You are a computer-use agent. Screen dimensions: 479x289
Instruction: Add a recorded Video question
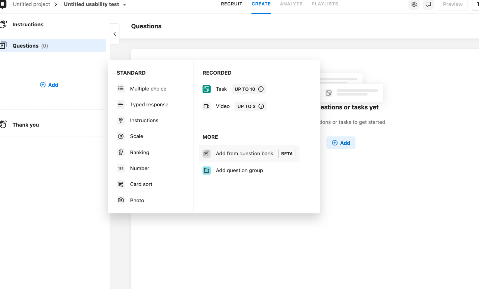point(222,106)
